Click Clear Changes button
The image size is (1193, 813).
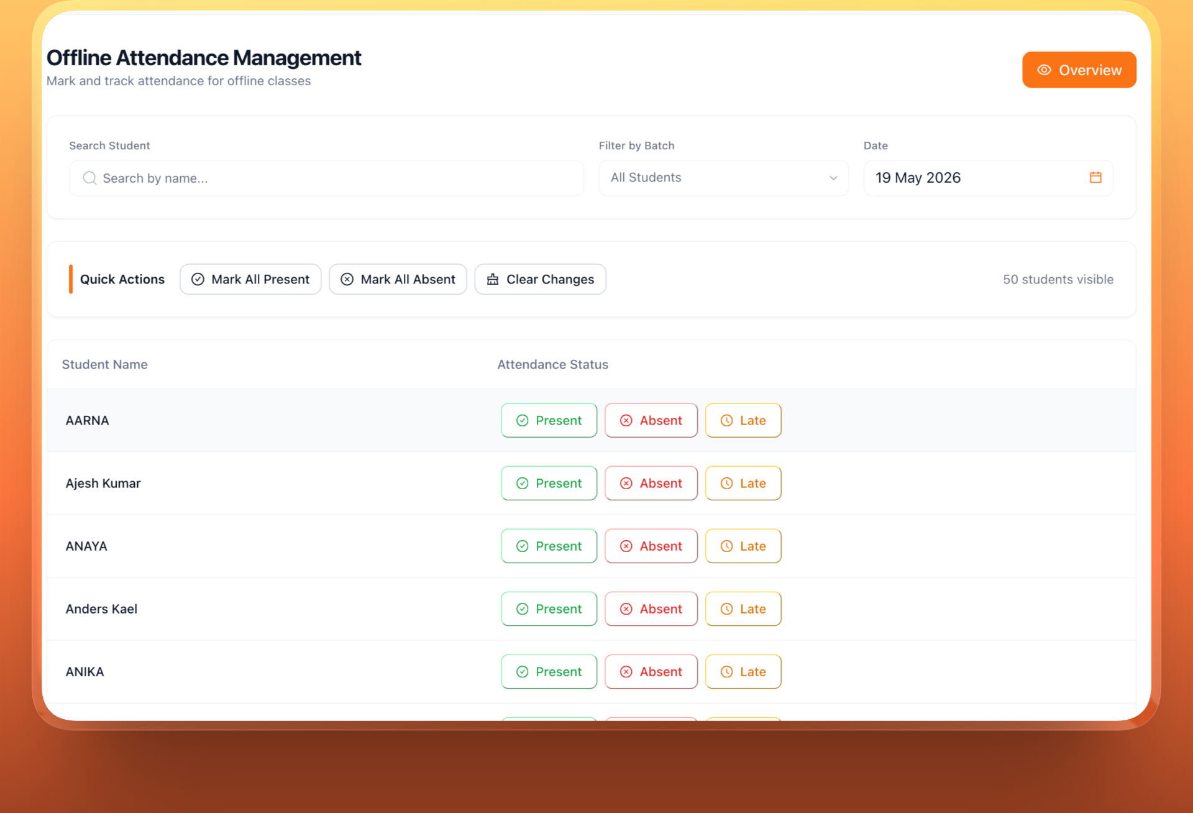(541, 279)
